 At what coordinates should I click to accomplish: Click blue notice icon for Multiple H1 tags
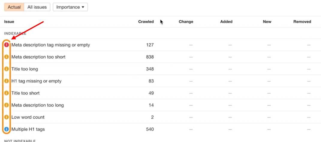click(7, 129)
